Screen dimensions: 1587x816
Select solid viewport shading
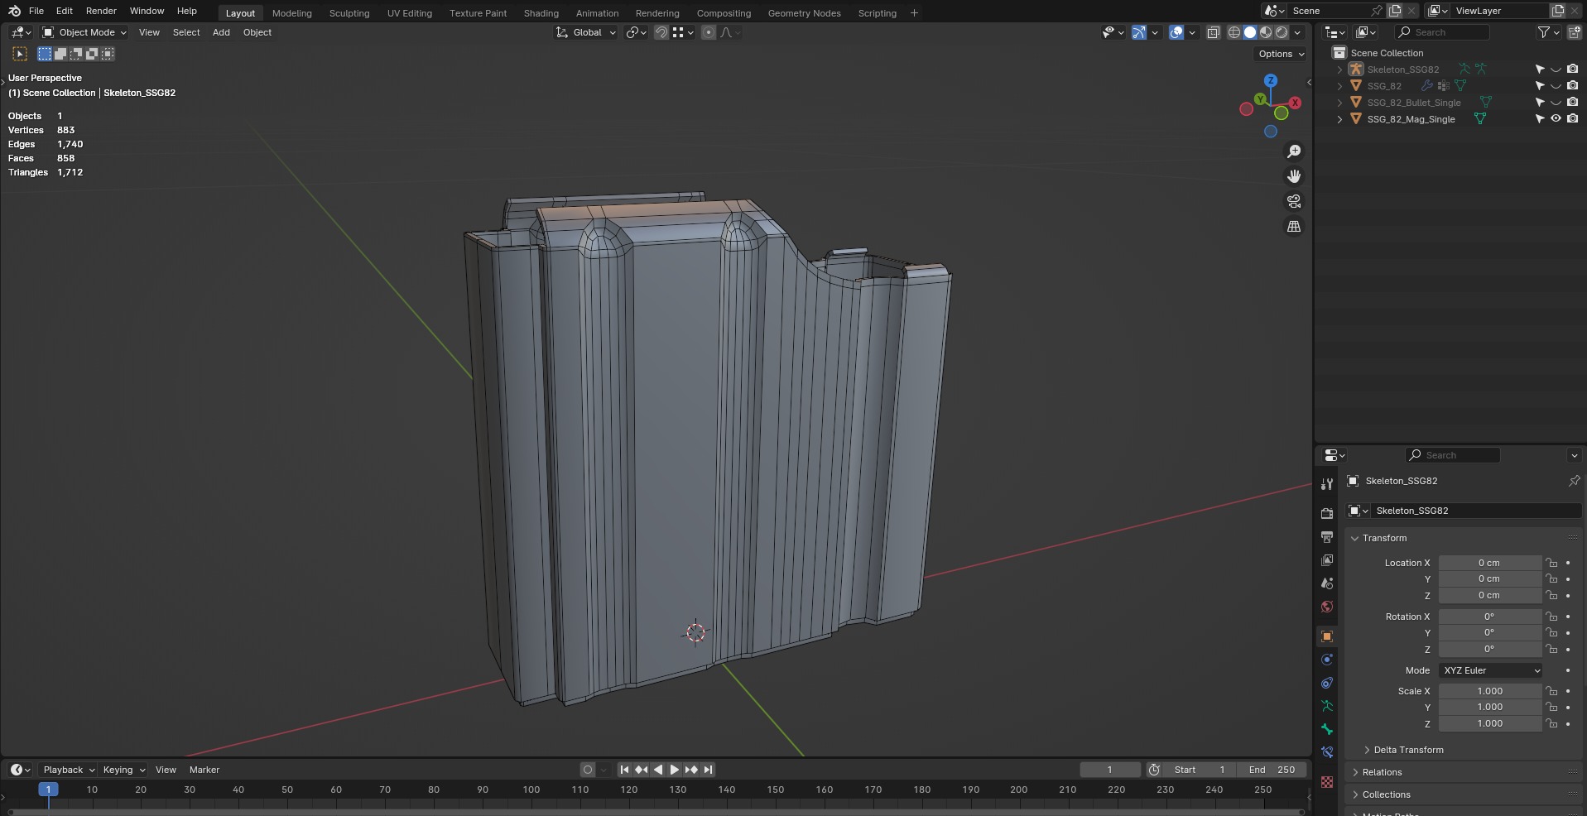tap(1250, 32)
